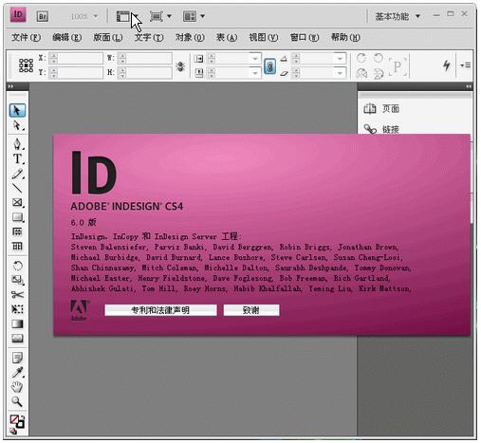The height and width of the screenshot is (443, 481).
Task: Open the 页面 pages panel
Action: (x=382, y=109)
